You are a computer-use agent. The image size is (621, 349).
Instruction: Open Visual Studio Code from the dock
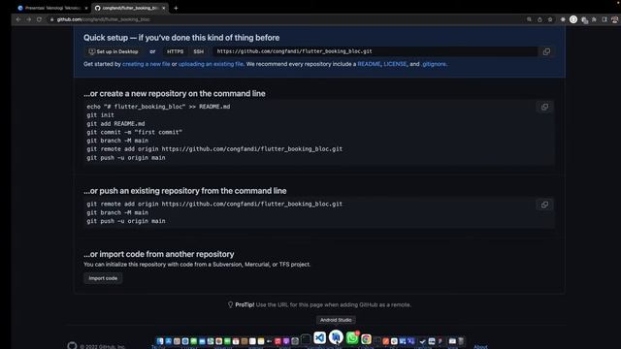(x=319, y=337)
